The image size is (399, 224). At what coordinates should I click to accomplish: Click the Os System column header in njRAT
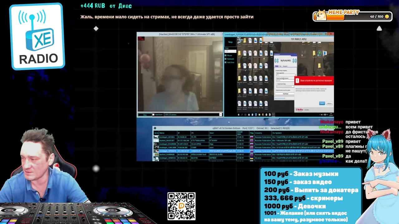pos(303,133)
